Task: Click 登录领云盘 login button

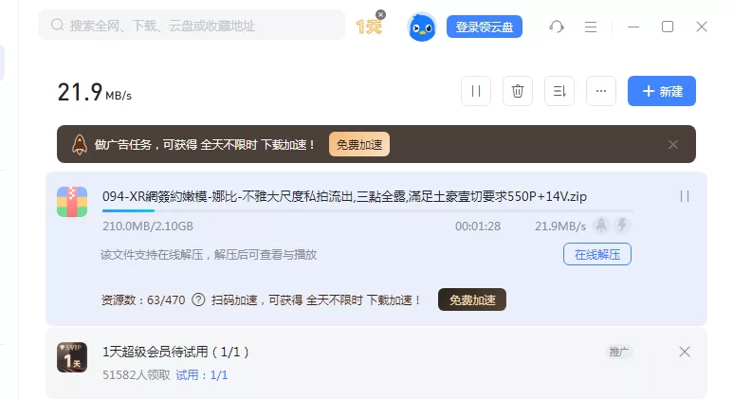Action: point(485,27)
